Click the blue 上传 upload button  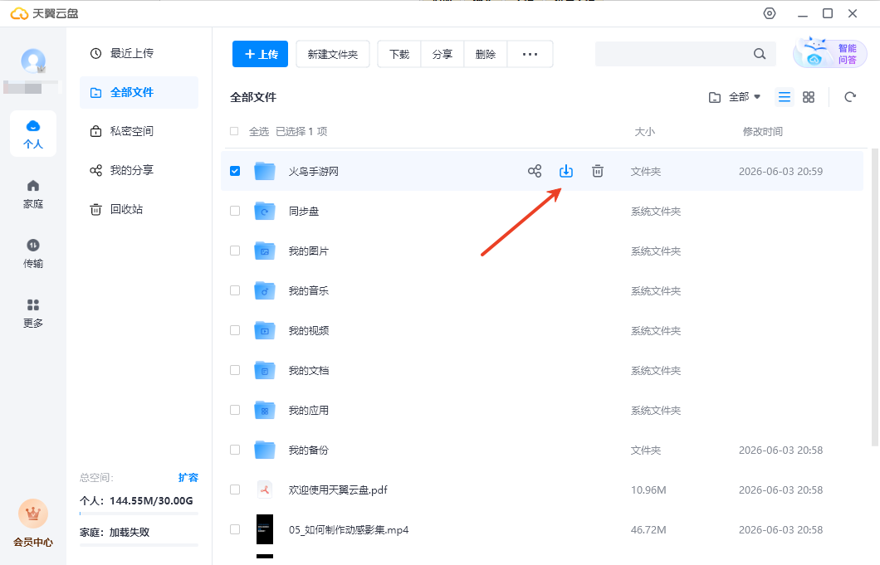[x=261, y=54]
